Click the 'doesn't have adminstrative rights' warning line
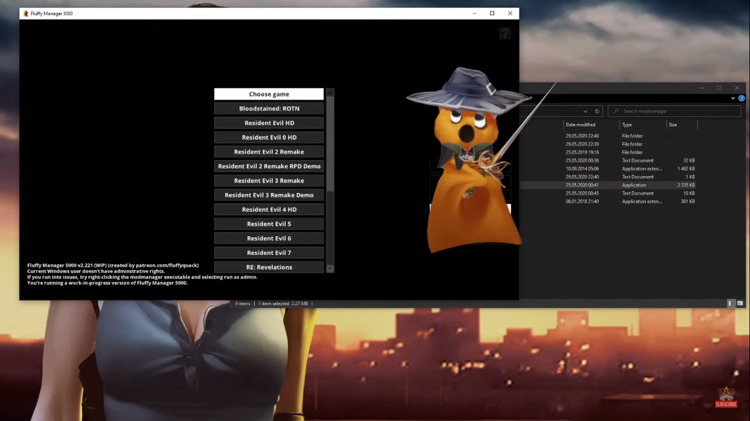The image size is (750, 421). (x=96, y=271)
